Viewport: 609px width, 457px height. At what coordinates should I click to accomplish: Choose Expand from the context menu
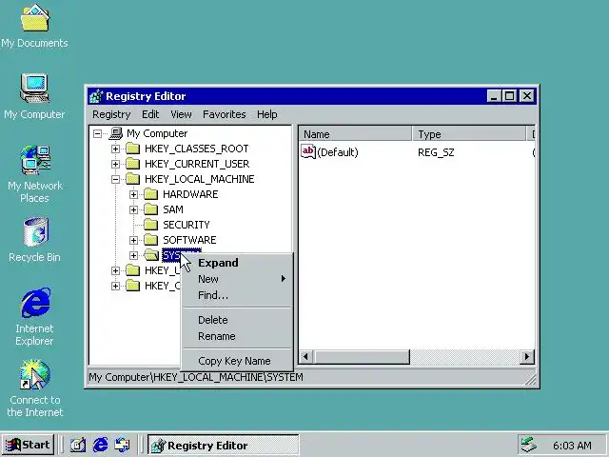click(237, 263)
